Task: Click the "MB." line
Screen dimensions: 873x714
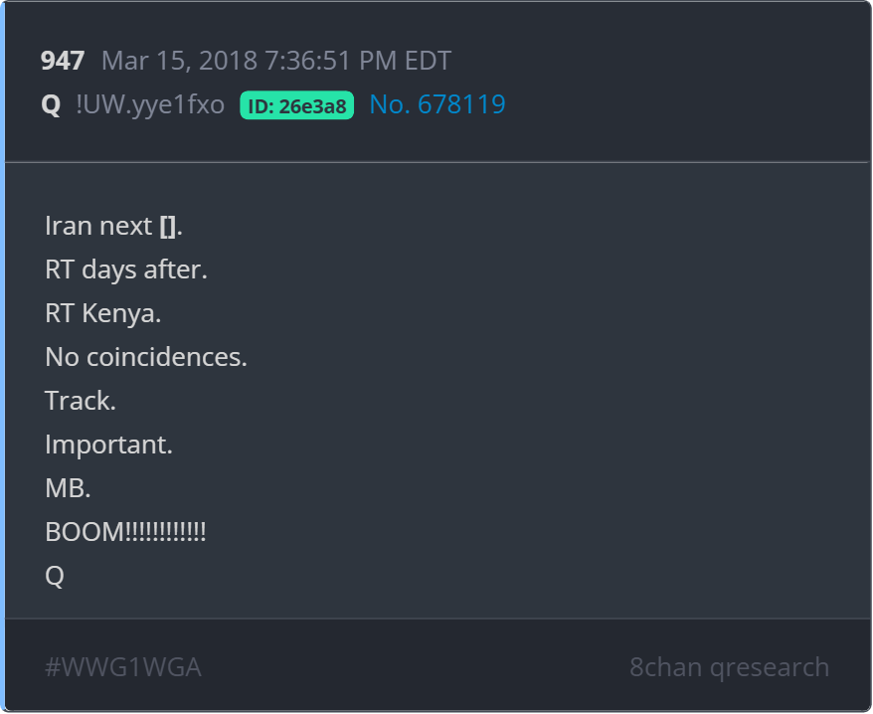Action: (69, 488)
